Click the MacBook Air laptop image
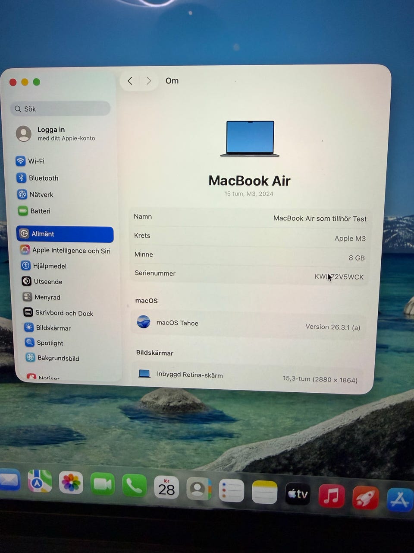 point(250,139)
